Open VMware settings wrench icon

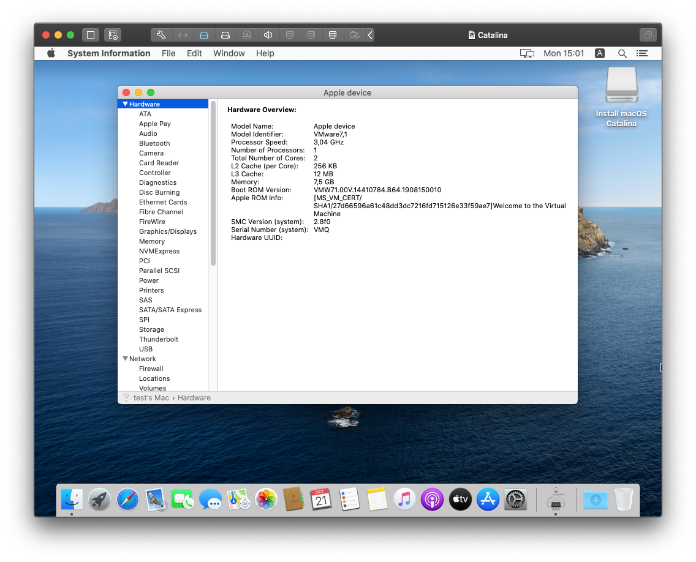tap(161, 35)
